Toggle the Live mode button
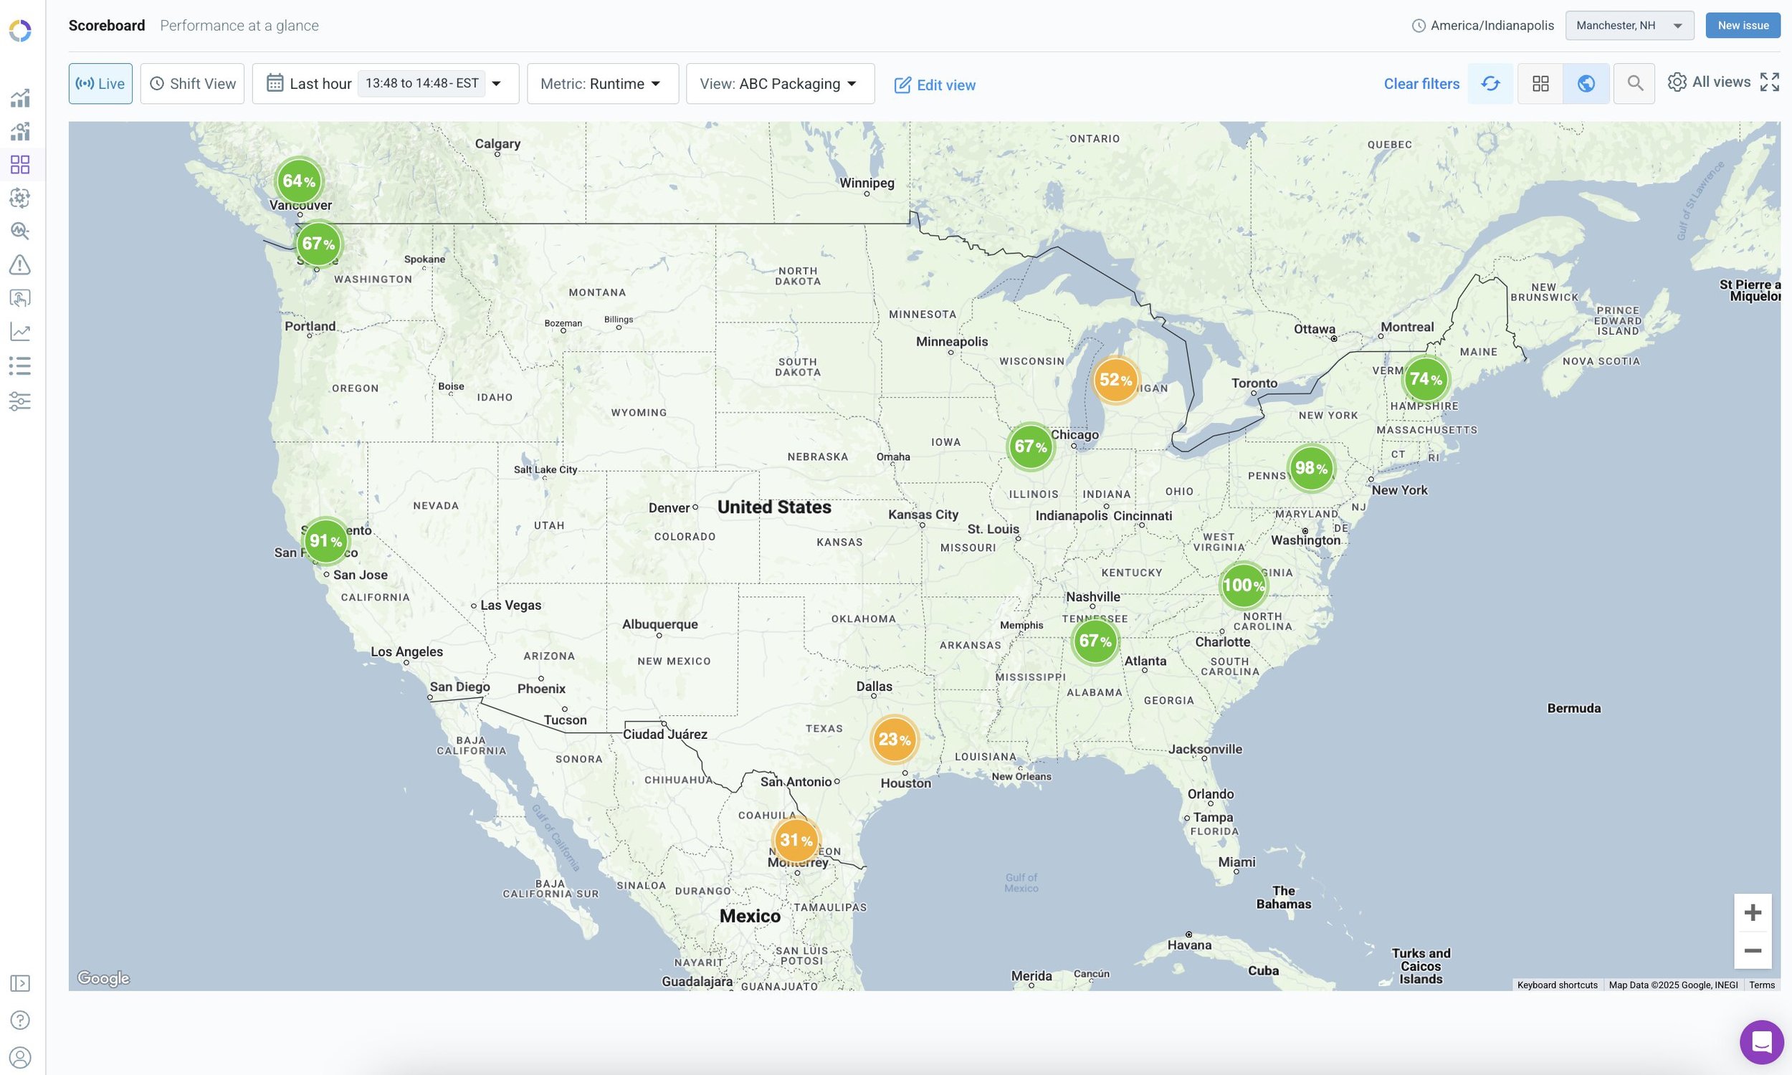Screen dimensions: 1792x1075 100,84
